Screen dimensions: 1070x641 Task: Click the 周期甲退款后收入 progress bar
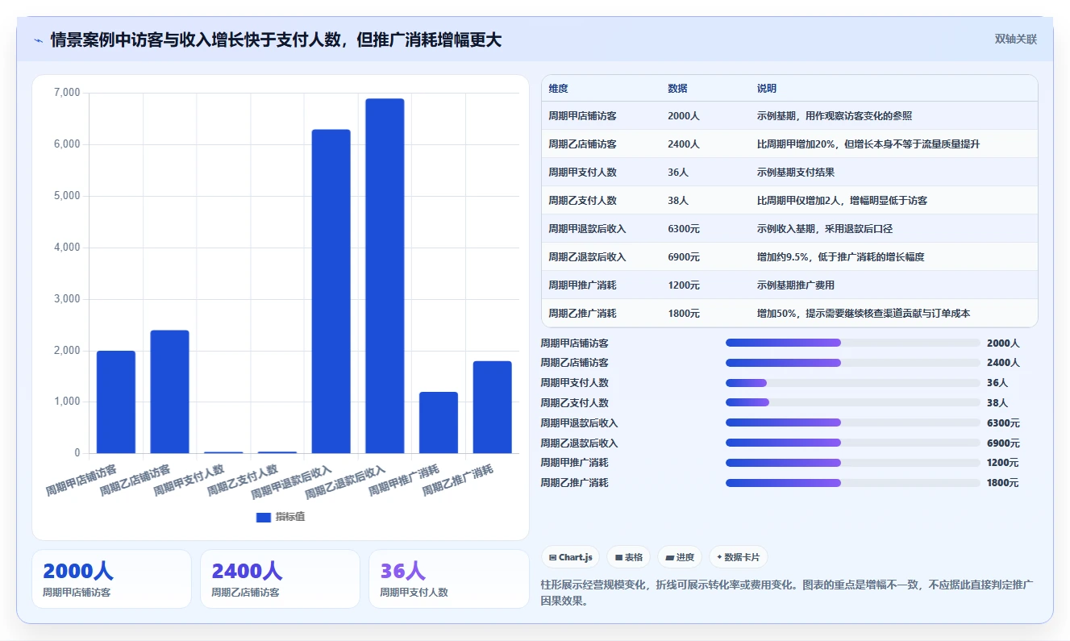tap(852, 422)
